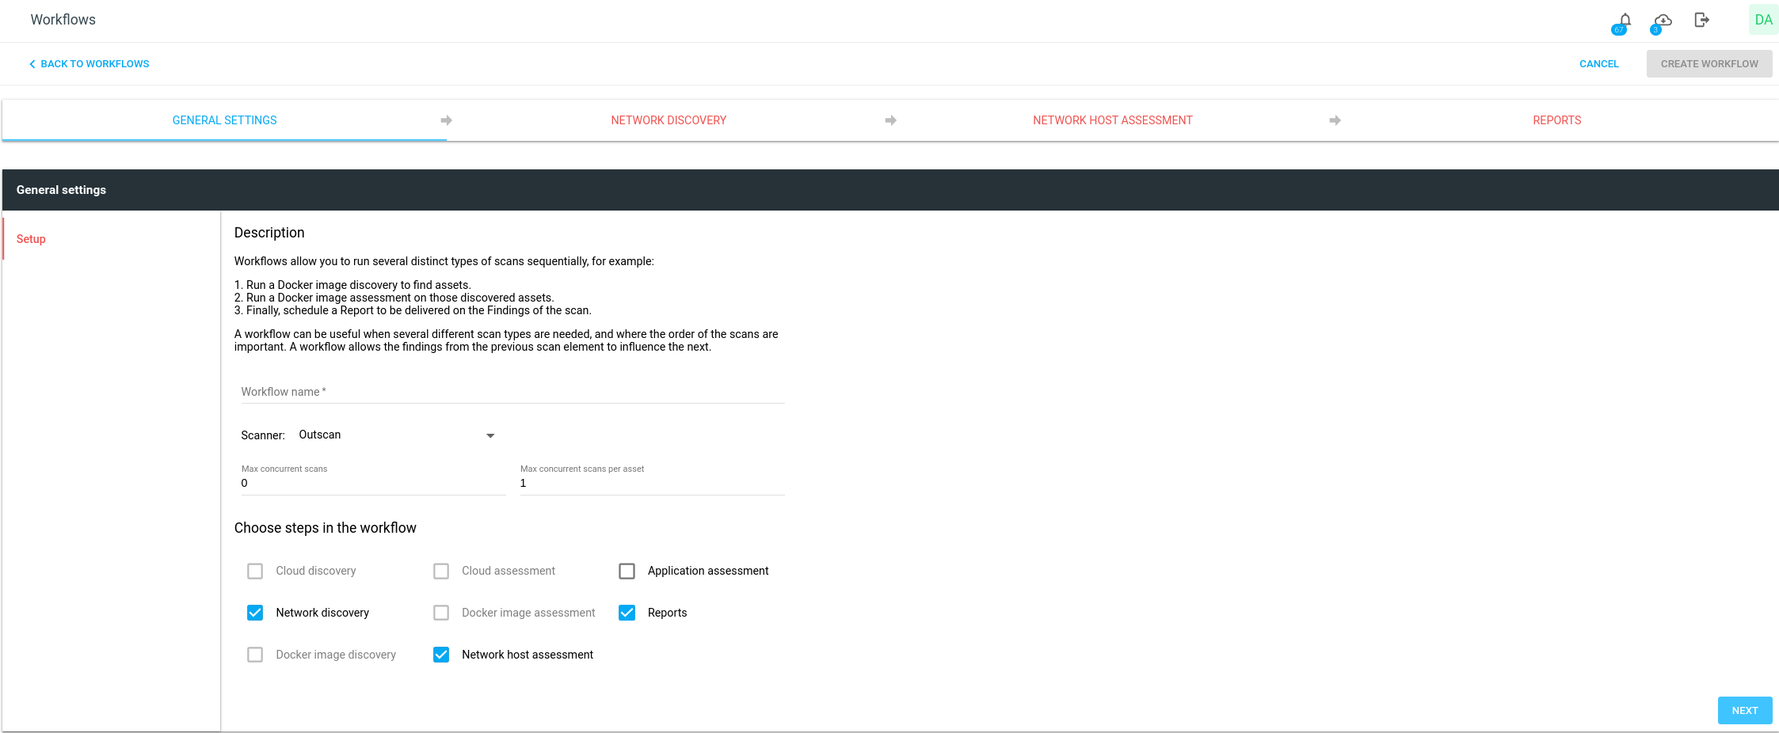Click the Workflow name input field

512,392
